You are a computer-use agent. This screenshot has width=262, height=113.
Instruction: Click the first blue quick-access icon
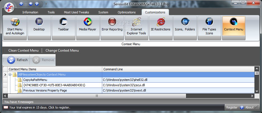21,4
